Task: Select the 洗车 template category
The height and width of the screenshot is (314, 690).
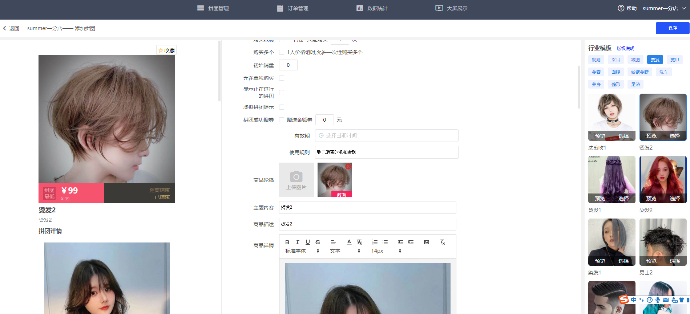Action: [x=664, y=72]
